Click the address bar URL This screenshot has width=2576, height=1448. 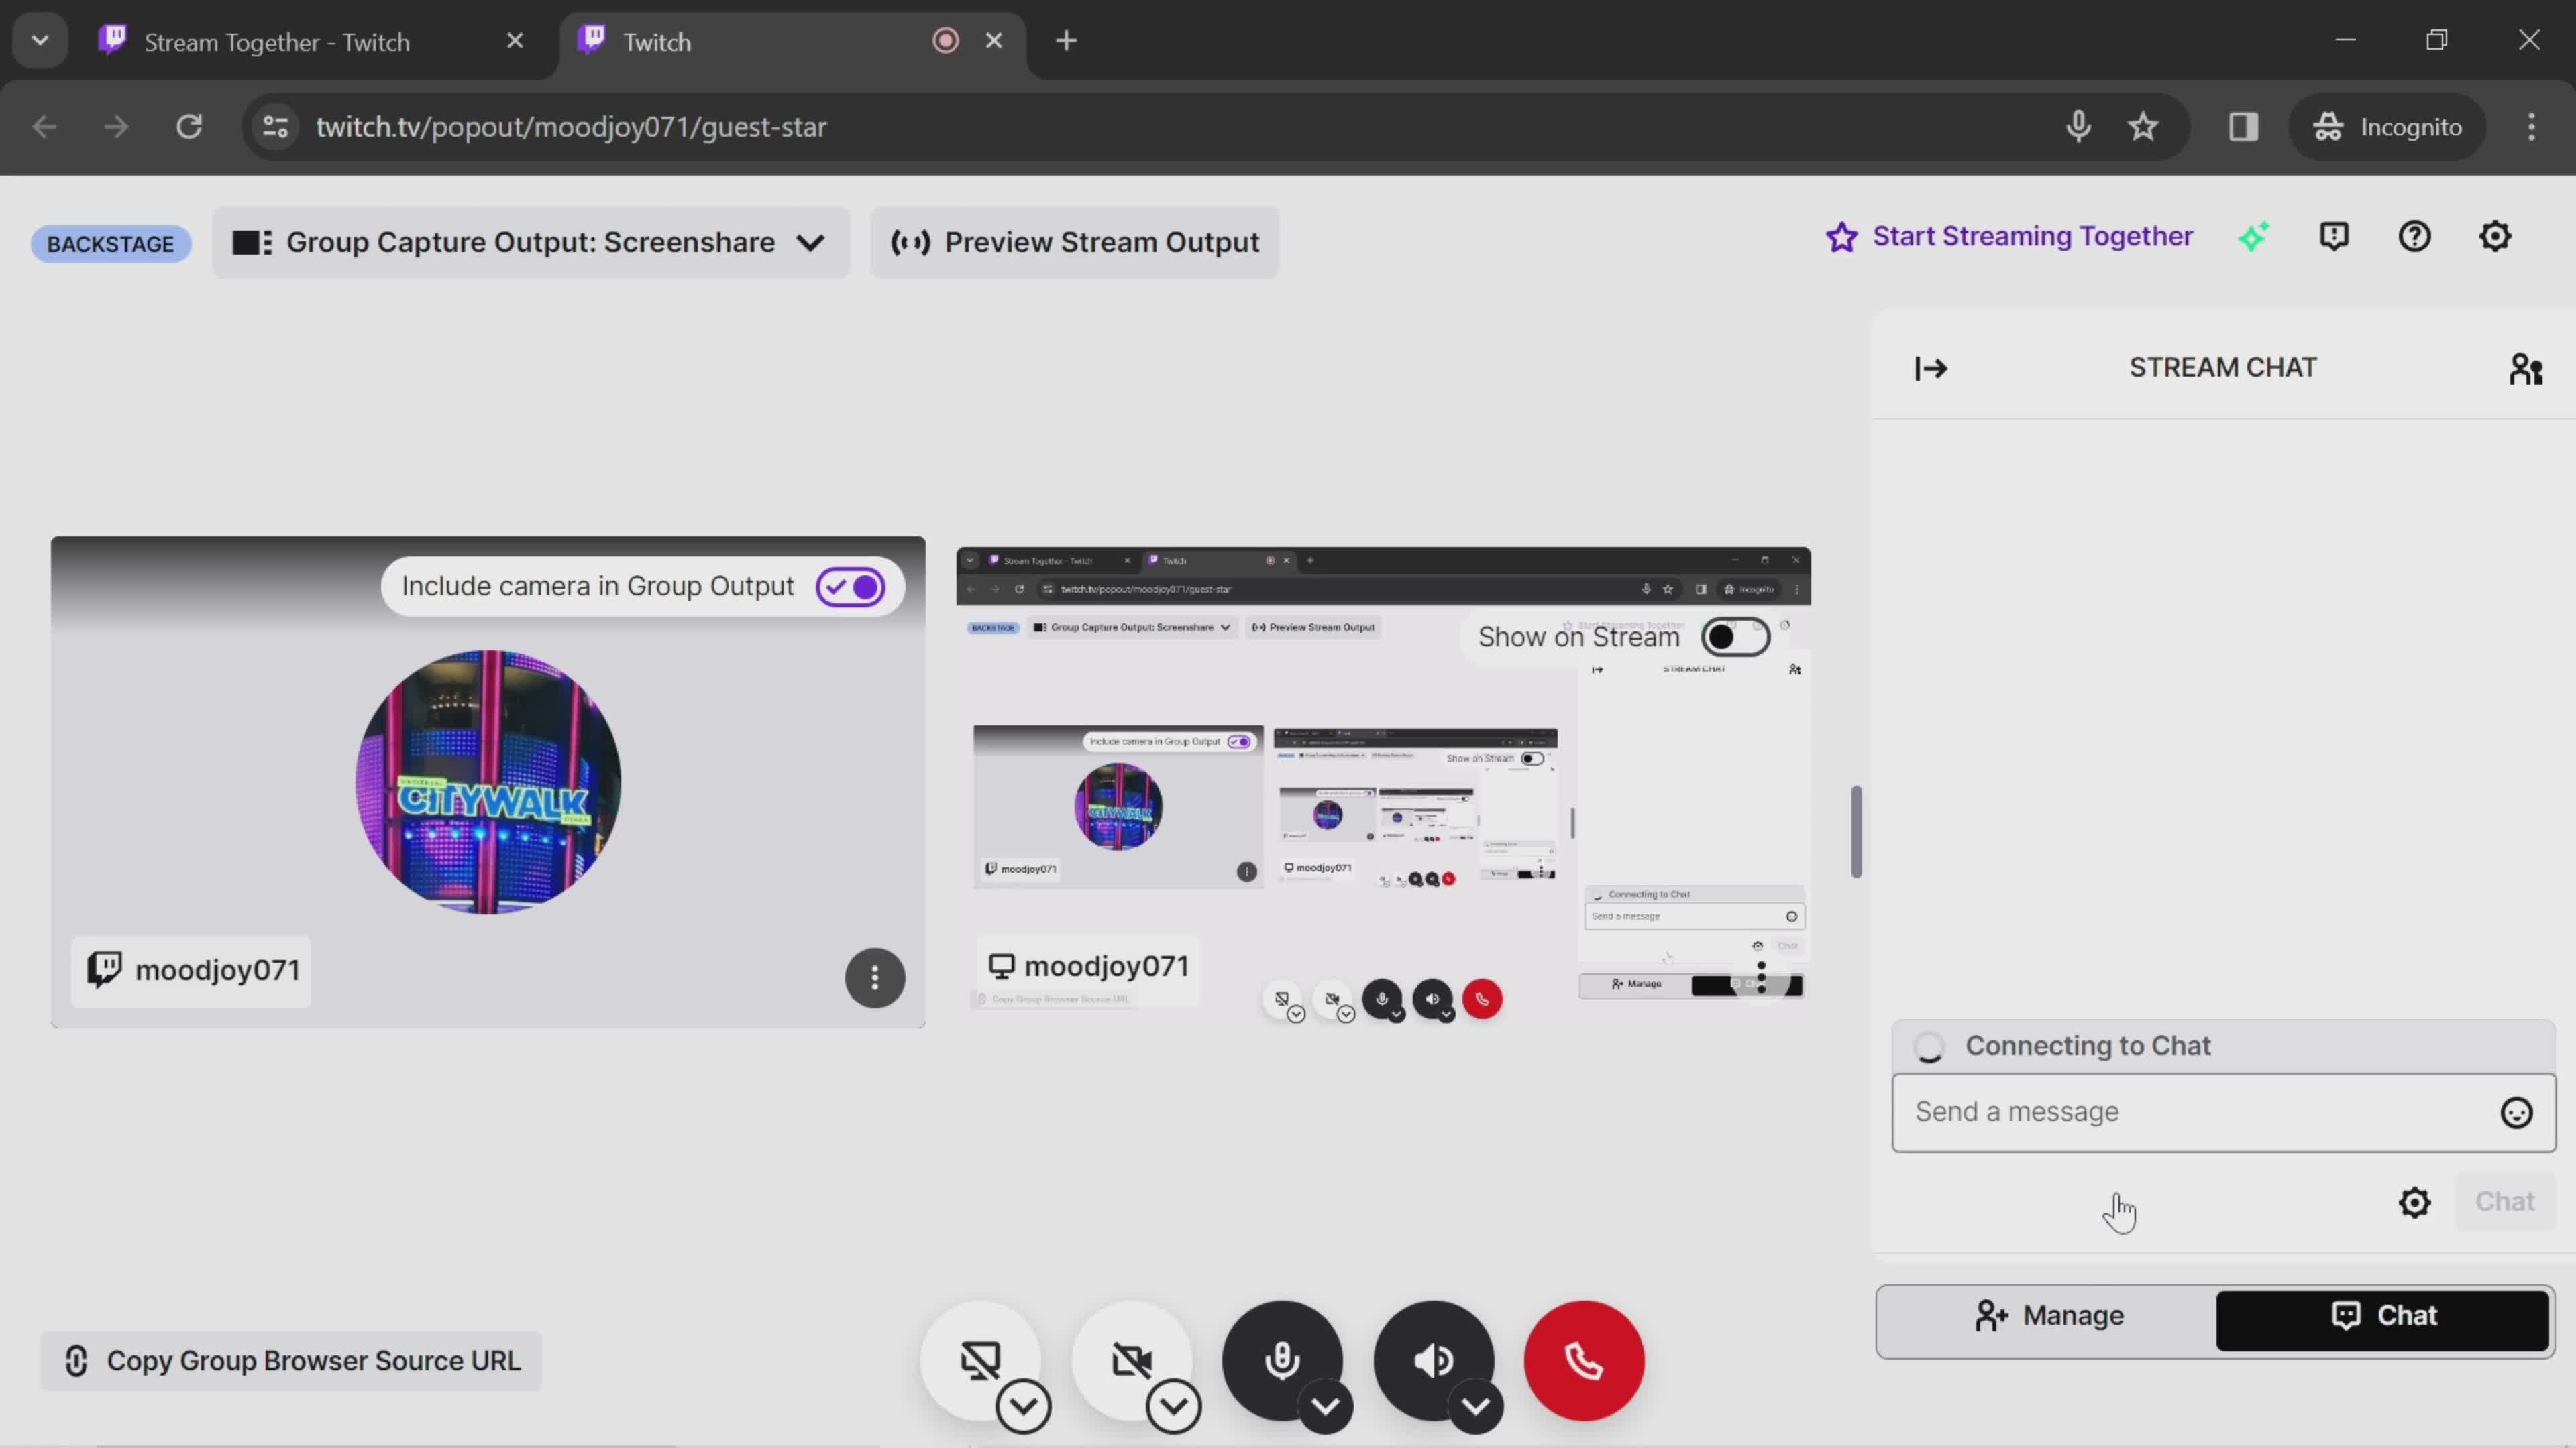[x=571, y=127]
